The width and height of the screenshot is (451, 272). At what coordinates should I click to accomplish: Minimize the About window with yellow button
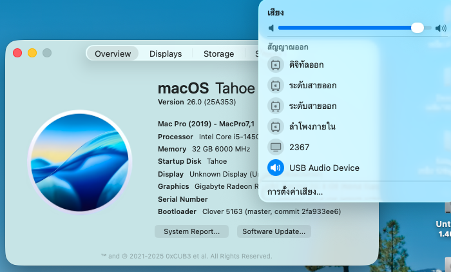(32, 53)
